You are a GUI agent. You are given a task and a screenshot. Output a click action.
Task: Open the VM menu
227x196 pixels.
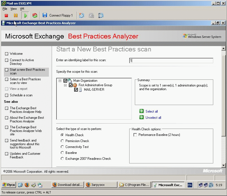coord(22,9)
